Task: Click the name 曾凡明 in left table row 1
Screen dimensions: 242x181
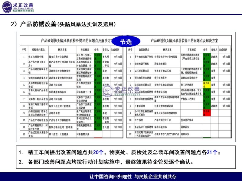Action: coord(105,56)
